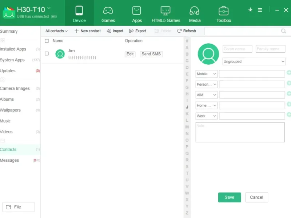Expand the H30-T10 device dropdown
This screenshot has width=291, height=218.
[x=49, y=8]
